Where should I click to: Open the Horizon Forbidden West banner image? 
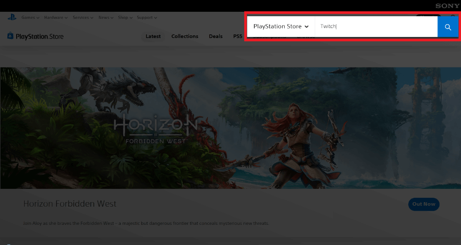tap(230, 128)
